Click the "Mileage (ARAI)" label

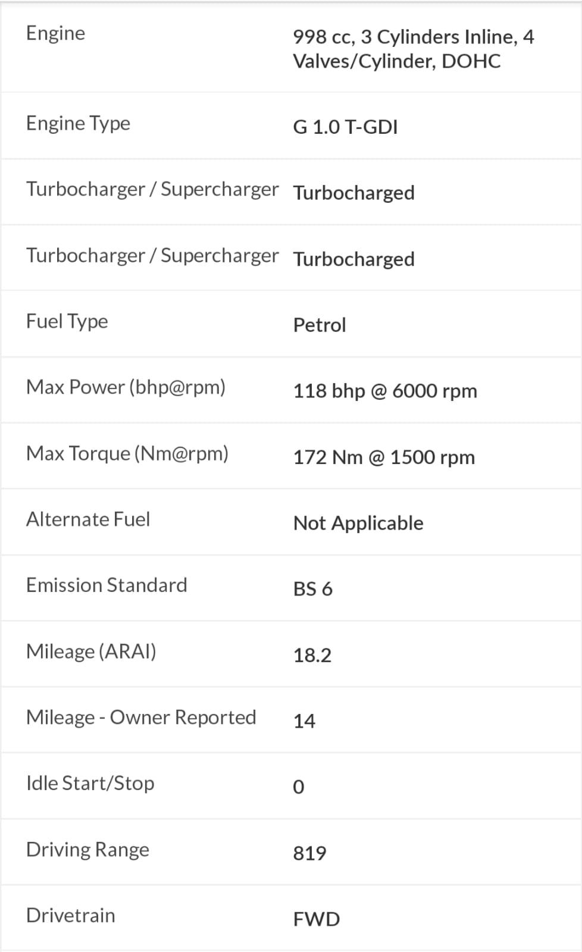click(x=91, y=652)
